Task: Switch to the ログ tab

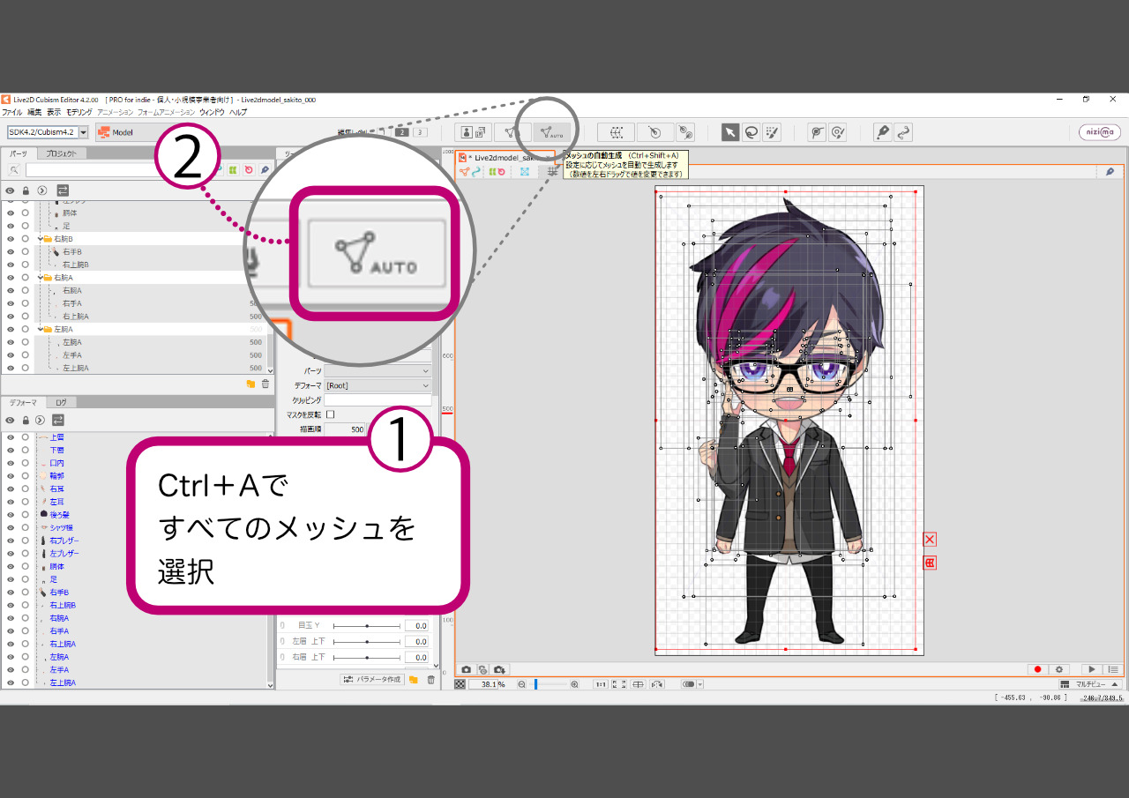Action: pyautogui.click(x=61, y=402)
